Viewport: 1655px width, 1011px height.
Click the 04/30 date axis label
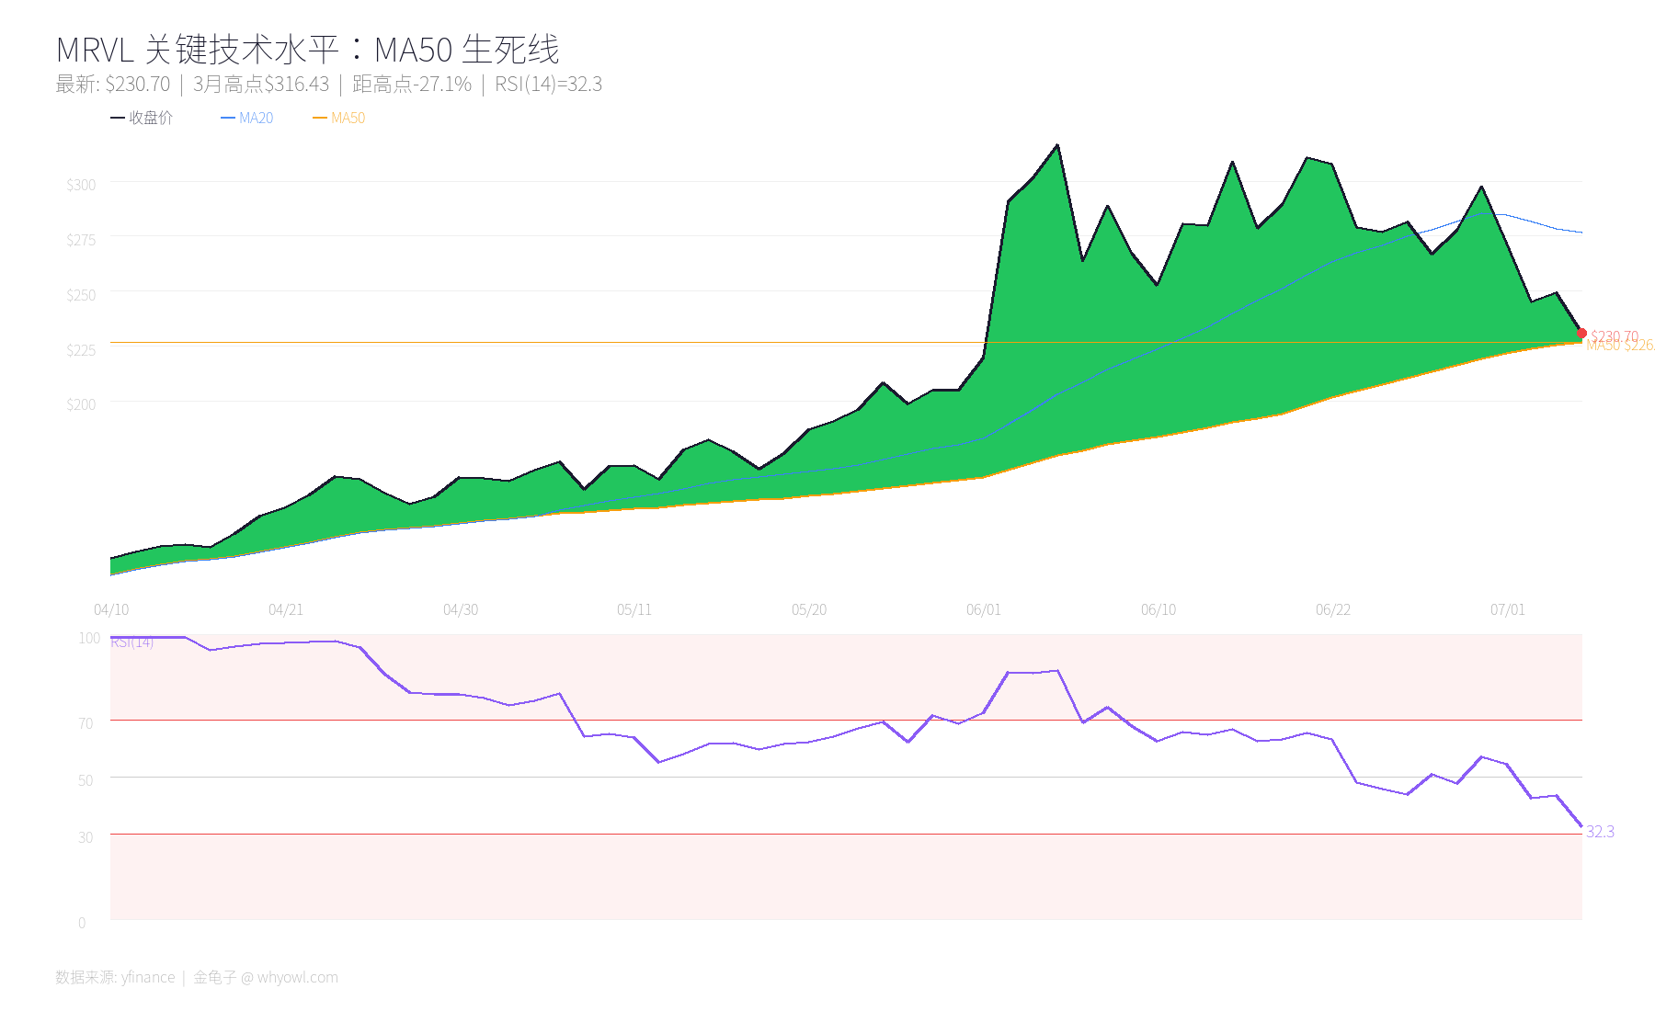pyautogui.click(x=461, y=609)
